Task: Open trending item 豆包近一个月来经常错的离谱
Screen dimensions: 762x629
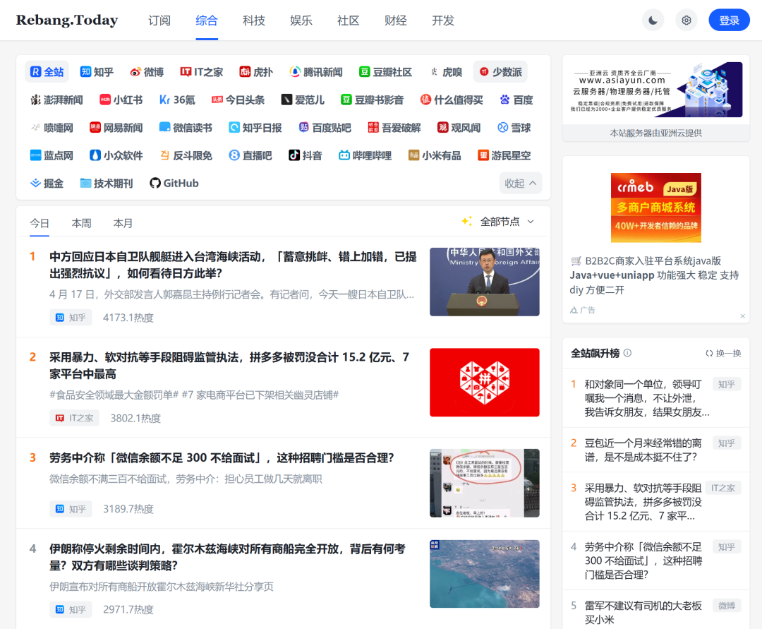Action: (643, 450)
